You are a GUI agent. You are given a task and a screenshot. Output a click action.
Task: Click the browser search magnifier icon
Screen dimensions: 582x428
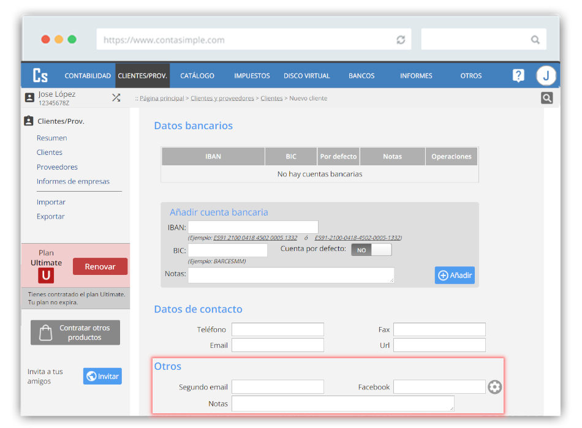[x=535, y=40]
